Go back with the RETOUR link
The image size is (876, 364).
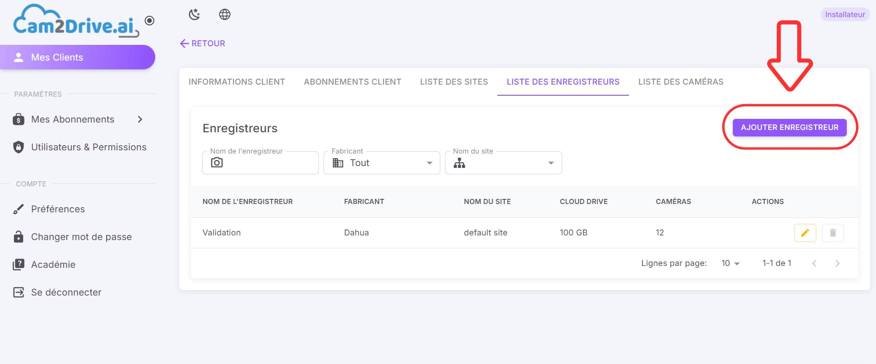[x=203, y=43]
